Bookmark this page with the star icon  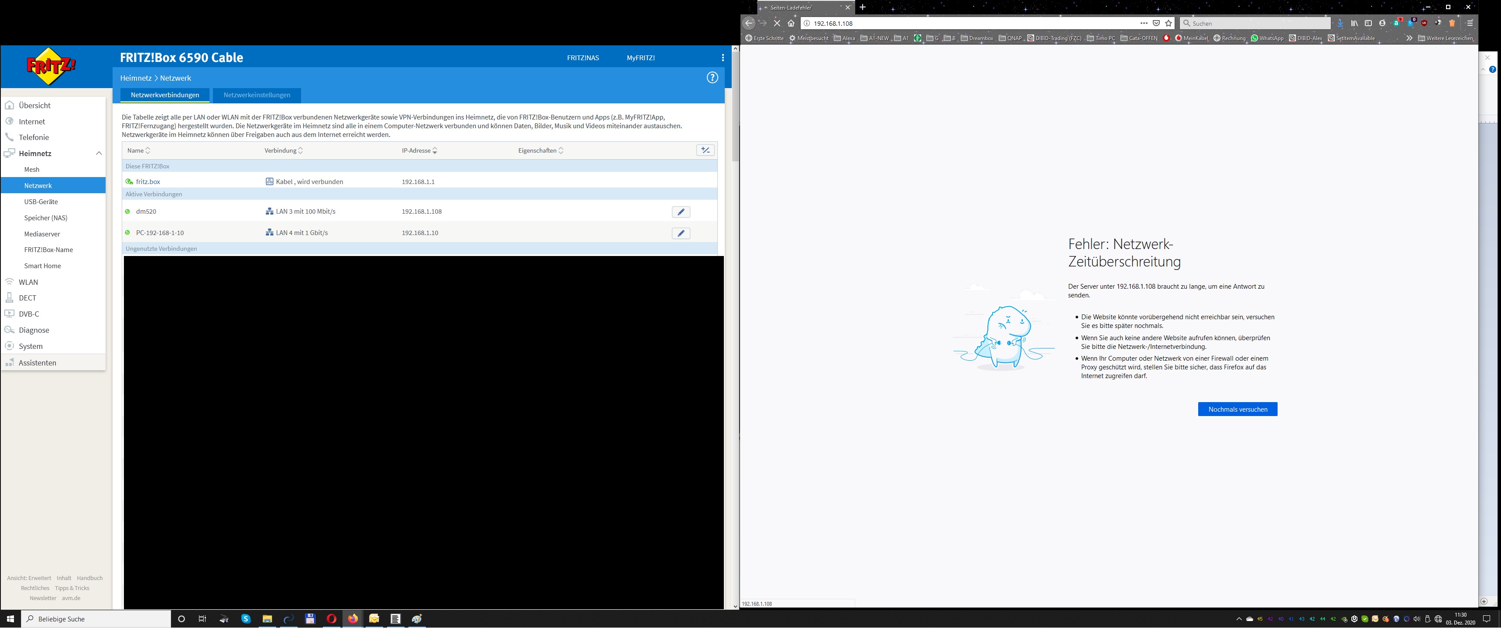1168,23
